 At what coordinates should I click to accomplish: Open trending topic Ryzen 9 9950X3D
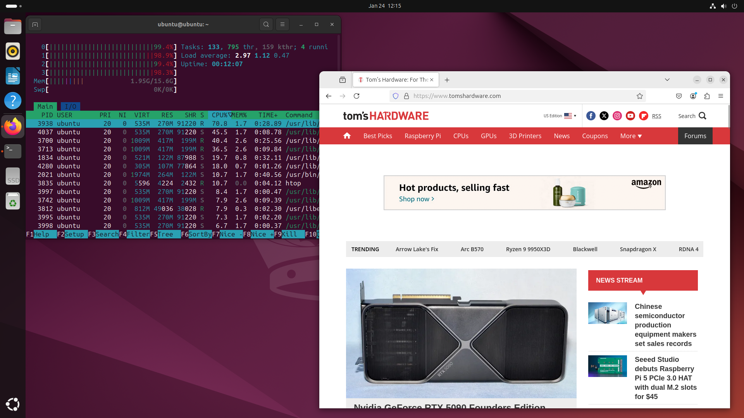(528, 249)
